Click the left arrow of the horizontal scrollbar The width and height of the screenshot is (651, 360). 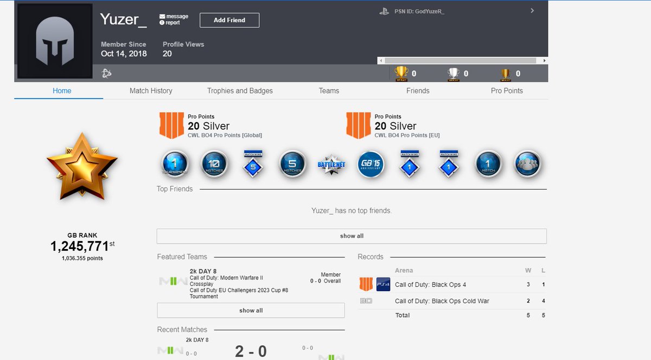coord(381,61)
